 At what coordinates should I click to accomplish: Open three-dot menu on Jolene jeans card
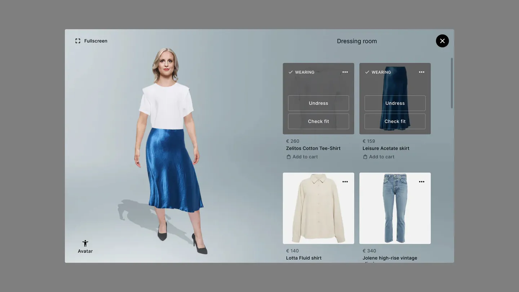[421, 182]
